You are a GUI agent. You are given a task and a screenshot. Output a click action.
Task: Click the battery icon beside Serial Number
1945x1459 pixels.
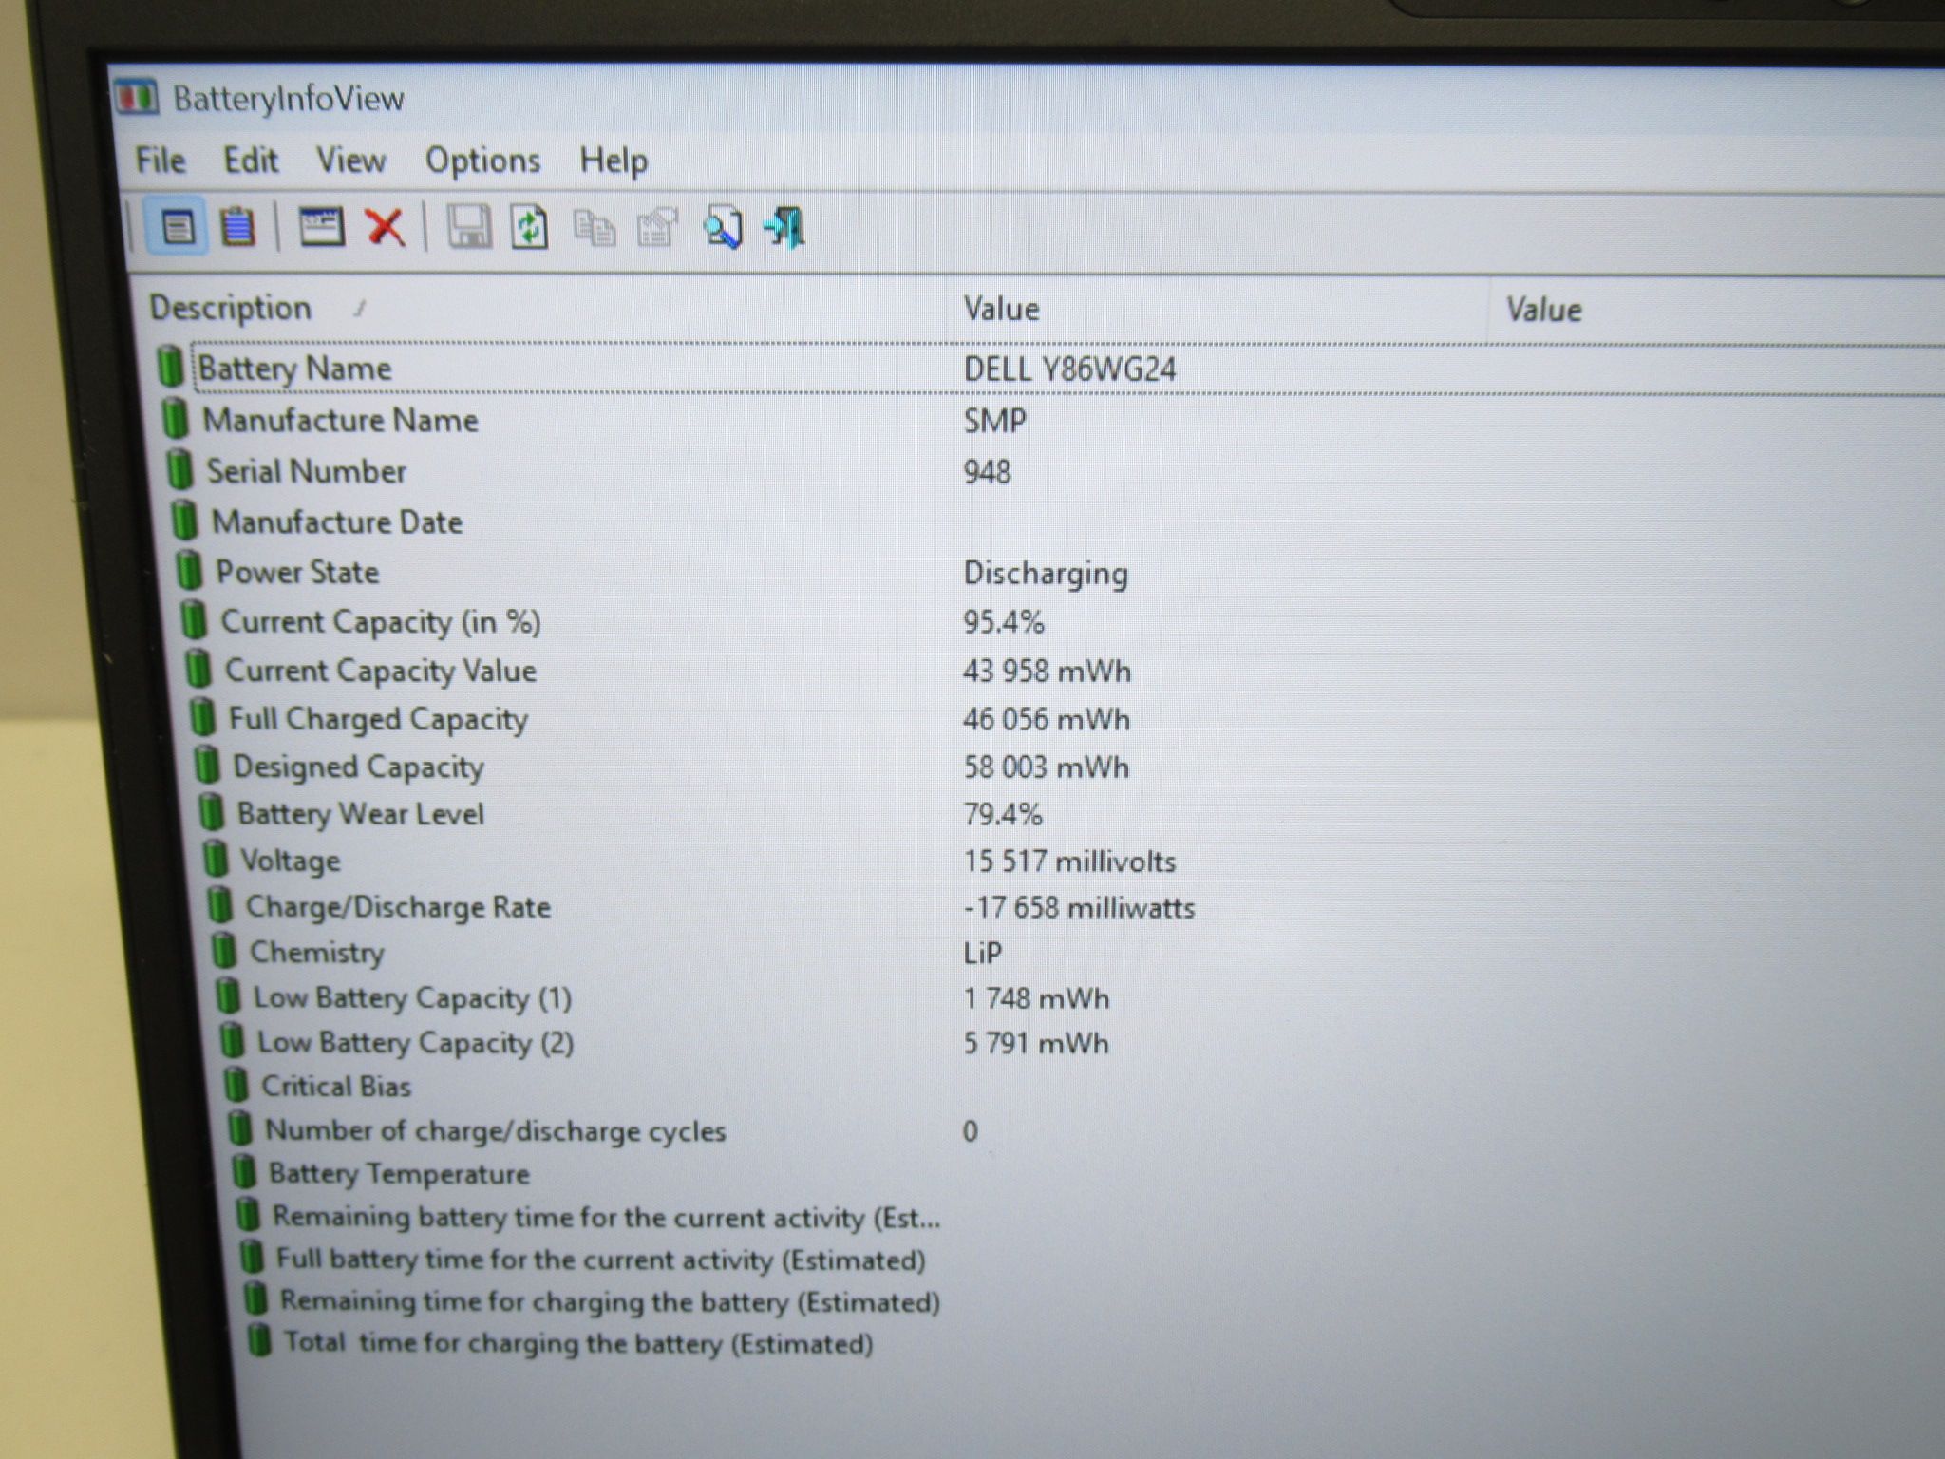click(179, 470)
